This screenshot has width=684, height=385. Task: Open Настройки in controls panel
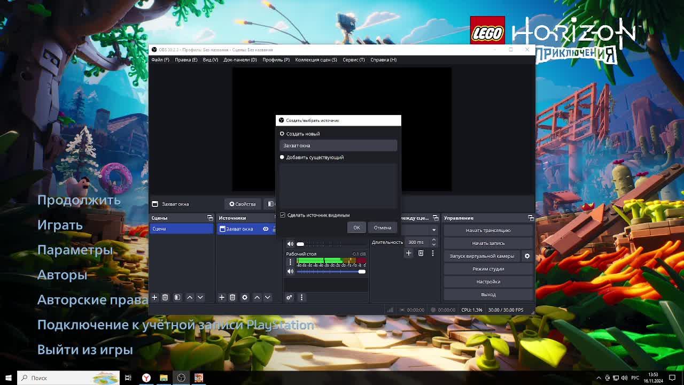coord(488,282)
